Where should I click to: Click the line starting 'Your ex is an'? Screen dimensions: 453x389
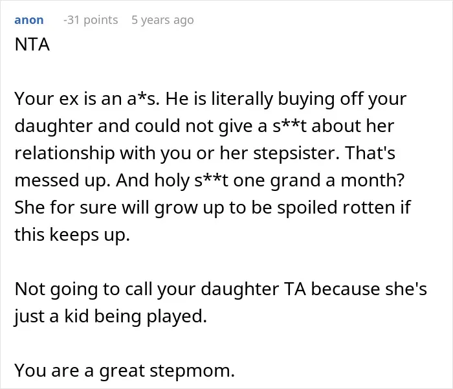[x=210, y=99]
